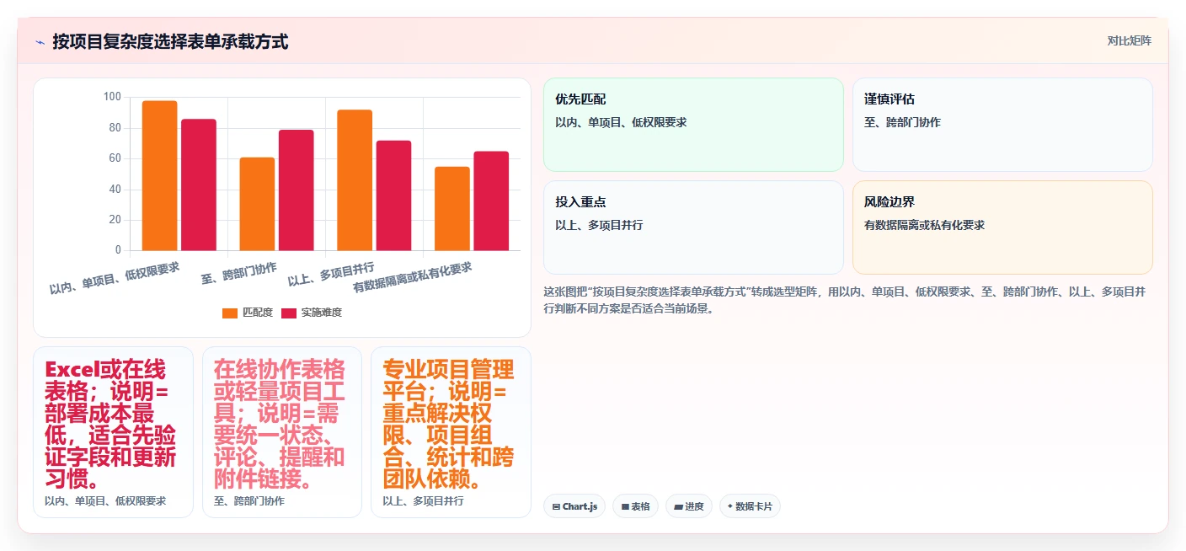Open the 投入重点 card
Screen dimensions: 1186x551
693,227
